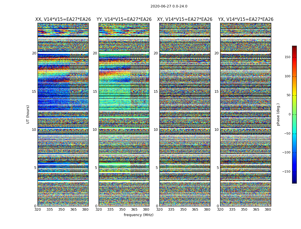
Task: Click the 'frequency (MHz)' x-axis label
Action: click(x=138, y=215)
